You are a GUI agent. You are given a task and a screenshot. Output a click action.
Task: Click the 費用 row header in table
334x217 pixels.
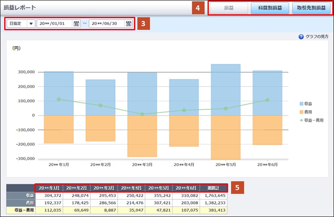(21, 203)
